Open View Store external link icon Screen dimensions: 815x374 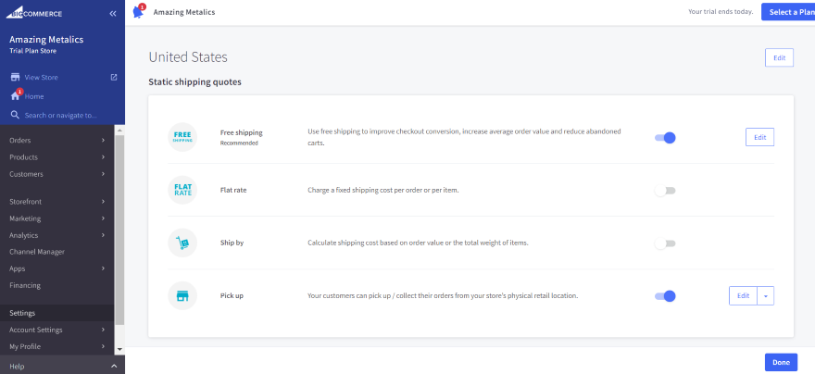click(114, 78)
